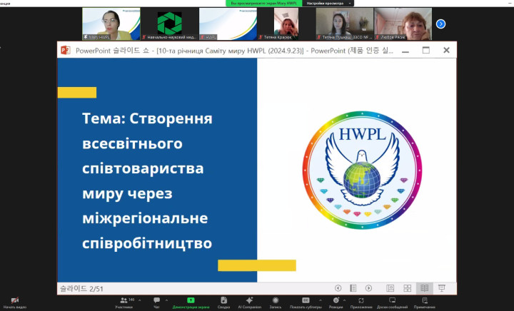Viewport: 514px width, 311px height.
Task: Select the green aperture logo participant thumbnail
Action: pos(169,24)
